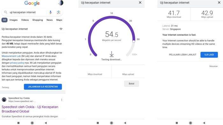Open Speedtest by Ookla result options menu
This screenshot has width=223, height=125.
[x=61, y=100]
